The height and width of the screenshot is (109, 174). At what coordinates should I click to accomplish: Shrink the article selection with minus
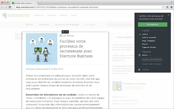(x=67, y=32)
